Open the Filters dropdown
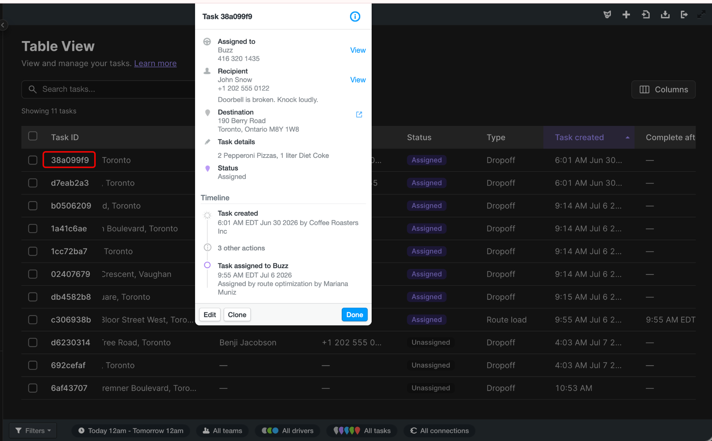This screenshot has height=441, width=712. (x=33, y=431)
